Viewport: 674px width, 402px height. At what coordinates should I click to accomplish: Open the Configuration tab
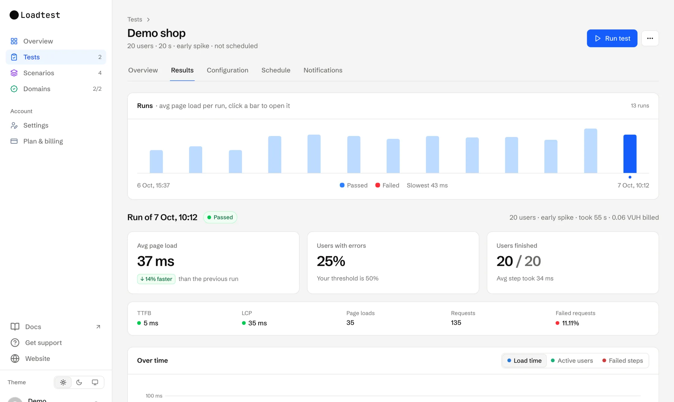click(x=228, y=70)
